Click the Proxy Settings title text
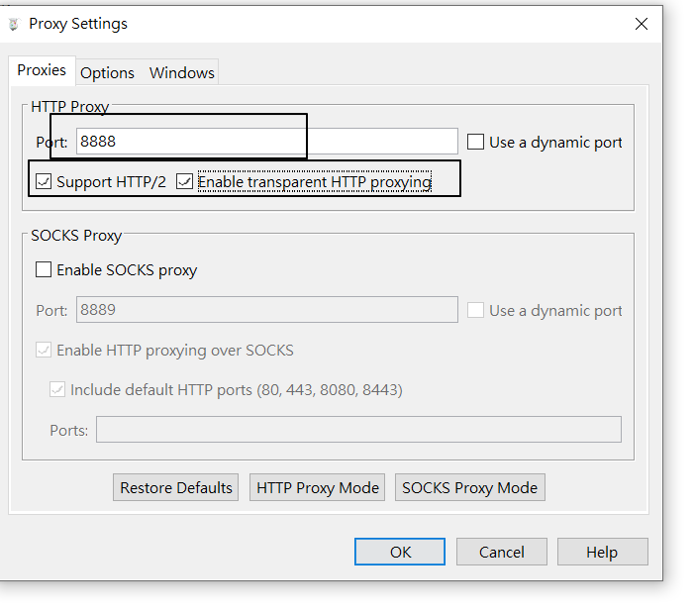The height and width of the screenshot is (613, 694). tap(78, 24)
